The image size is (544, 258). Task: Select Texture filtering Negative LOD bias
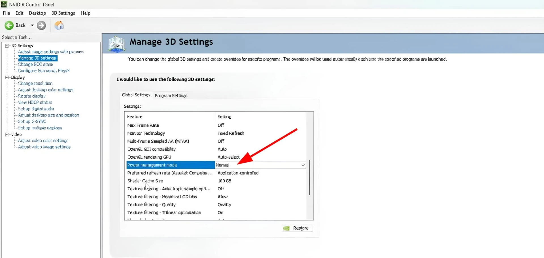[x=216, y=197]
